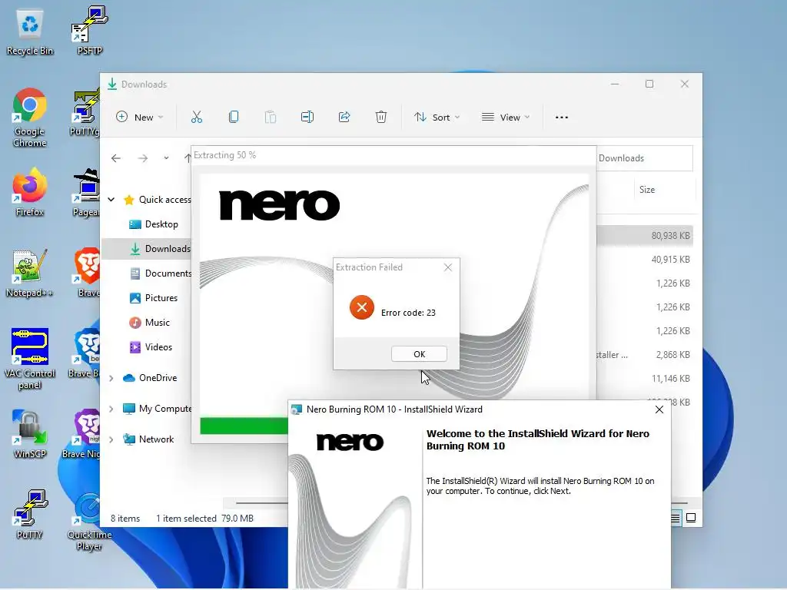Open WinSCP desktop shortcut
This screenshot has height=590, width=787.
click(x=30, y=435)
